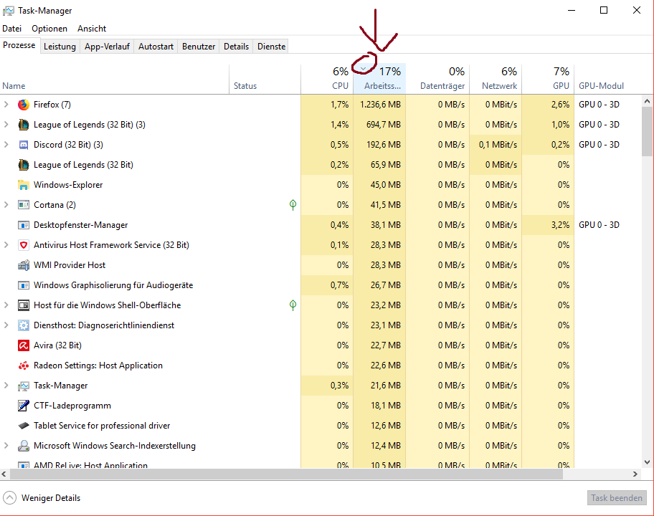Select Desktopfenster-Manager GPU value 3,2%
Viewport: 654px width, 516px height.
pos(560,225)
